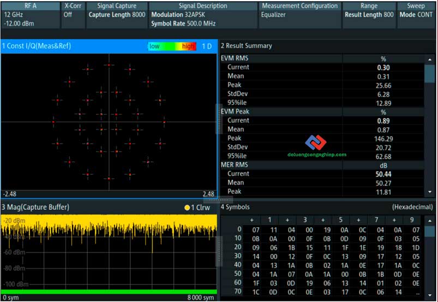Viewport: 438px width, 302px height.
Task: Select EVM RMS StdDev value 6.28
Action: 383,94
